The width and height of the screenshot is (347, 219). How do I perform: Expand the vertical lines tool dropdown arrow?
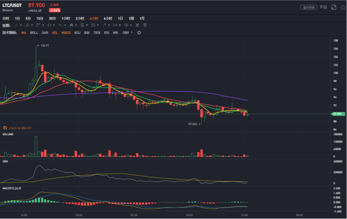(x=98, y=25)
